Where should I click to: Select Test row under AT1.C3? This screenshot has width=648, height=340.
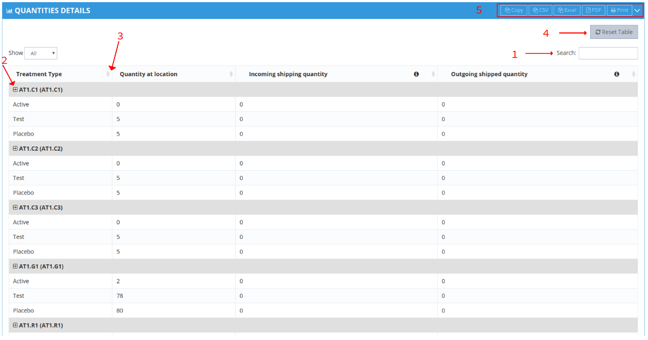point(323,237)
